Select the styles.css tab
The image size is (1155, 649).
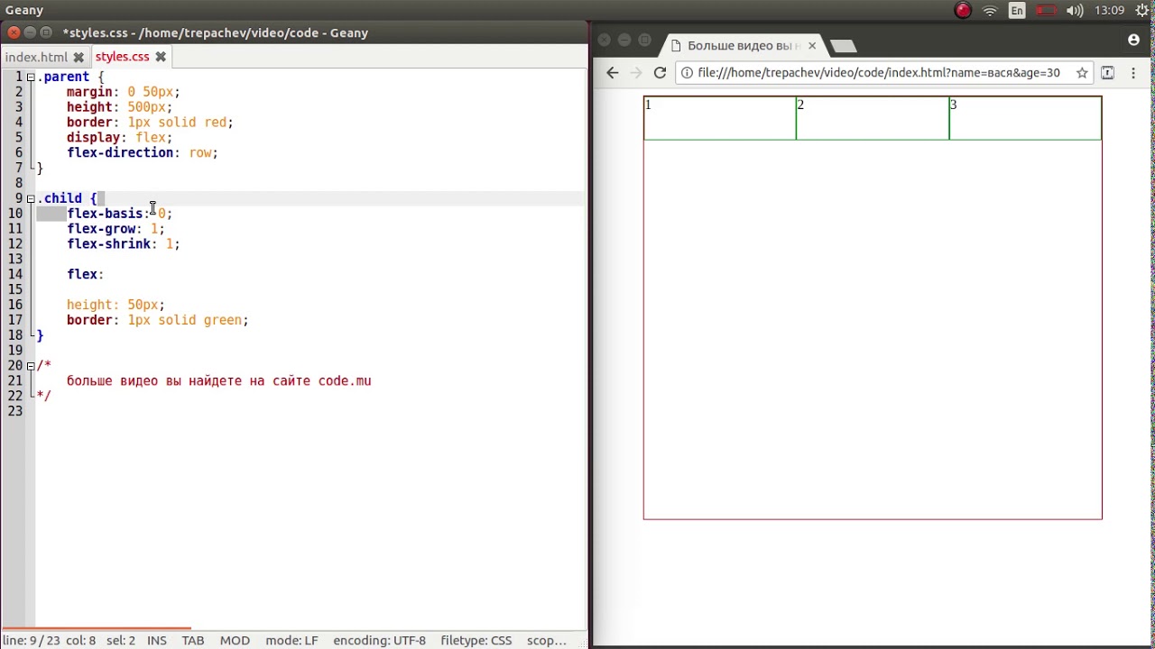(x=122, y=57)
